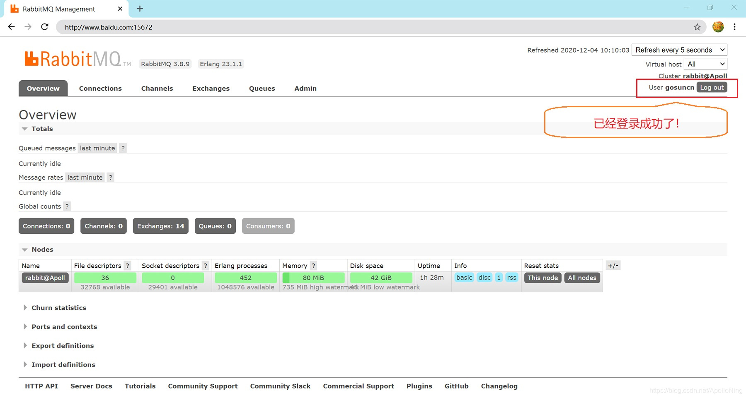The height and width of the screenshot is (398, 746).
Task: Click the disc info tag
Action: click(484, 278)
